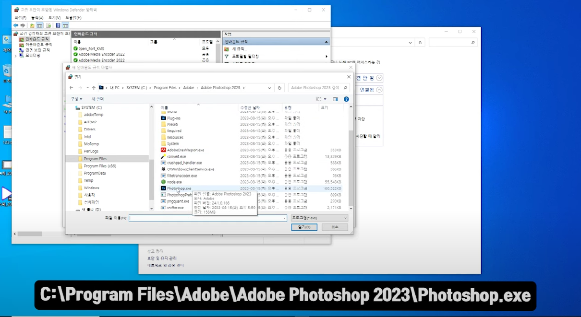This screenshot has width=581, height=317.
Task: Go back in Open dialog navigation
Action: tap(72, 88)
